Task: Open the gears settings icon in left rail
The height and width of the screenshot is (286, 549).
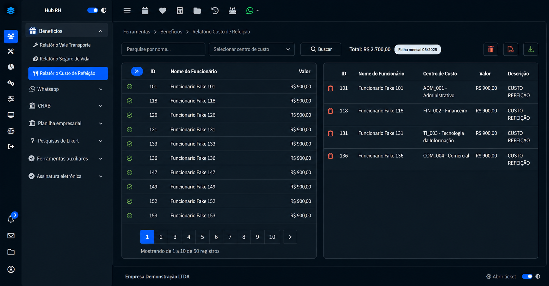Action: [11, 83]
